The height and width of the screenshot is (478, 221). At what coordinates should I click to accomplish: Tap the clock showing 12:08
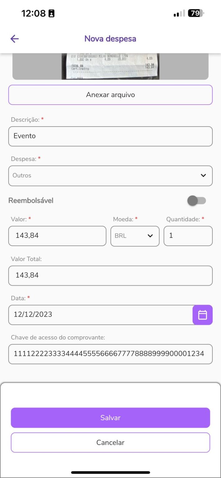coord(34,13)
